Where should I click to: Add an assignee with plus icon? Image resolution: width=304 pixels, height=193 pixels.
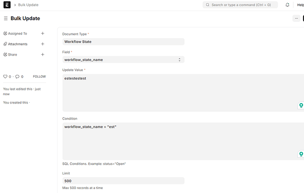coord(43,33)
